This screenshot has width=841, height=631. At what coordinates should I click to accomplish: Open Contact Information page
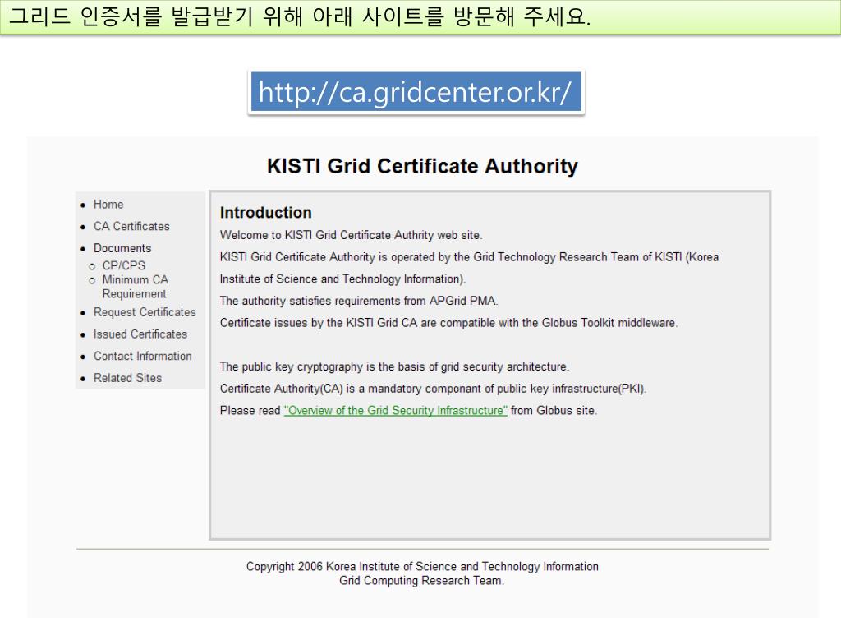click(143, 357)
